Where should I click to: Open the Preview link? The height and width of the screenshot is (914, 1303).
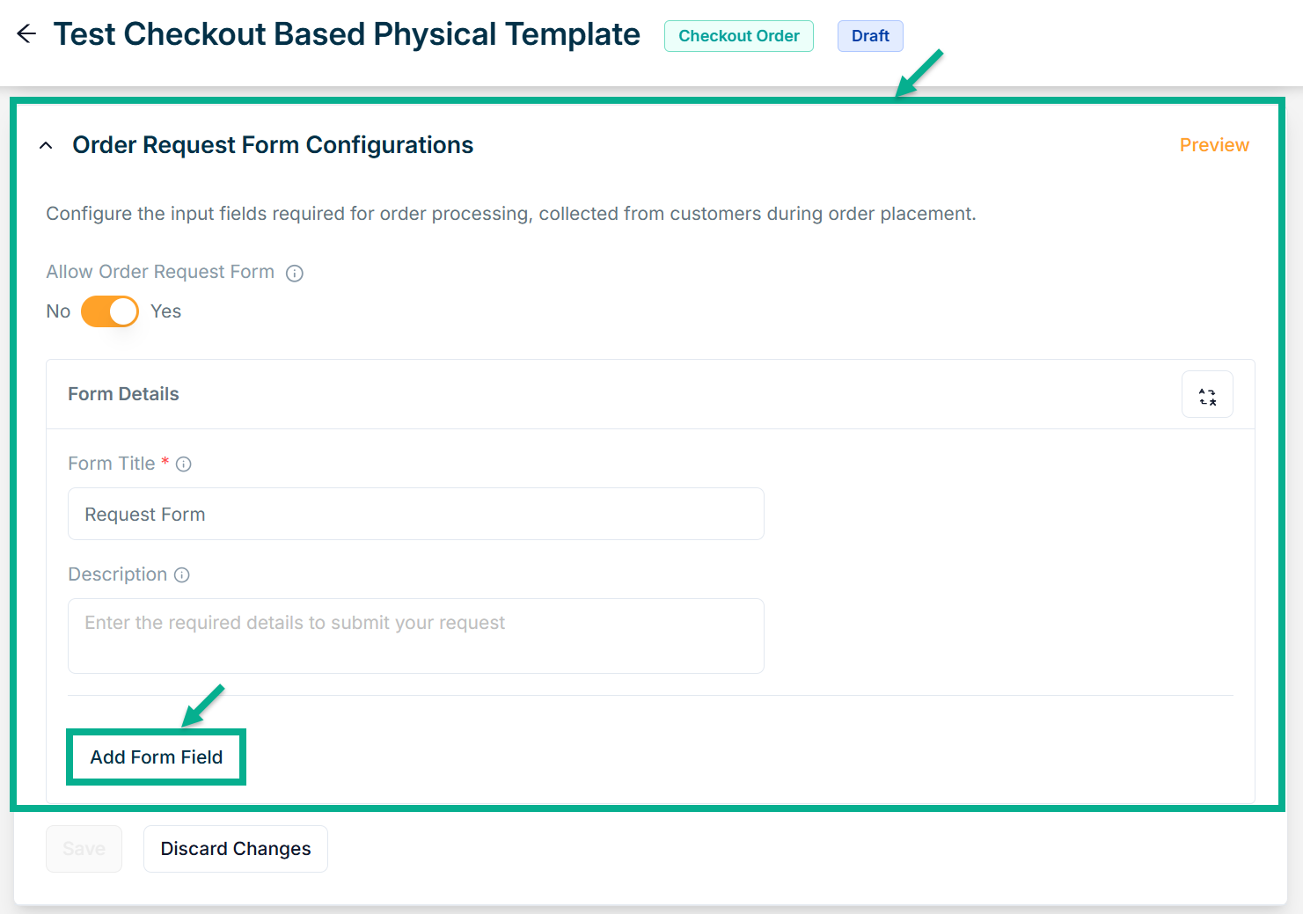click(1213, 145)
